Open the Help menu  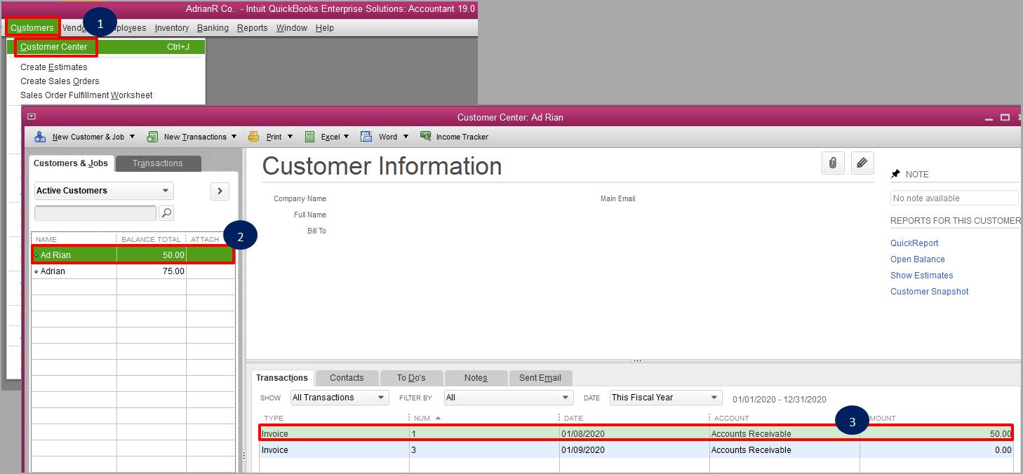coord(325,28)
